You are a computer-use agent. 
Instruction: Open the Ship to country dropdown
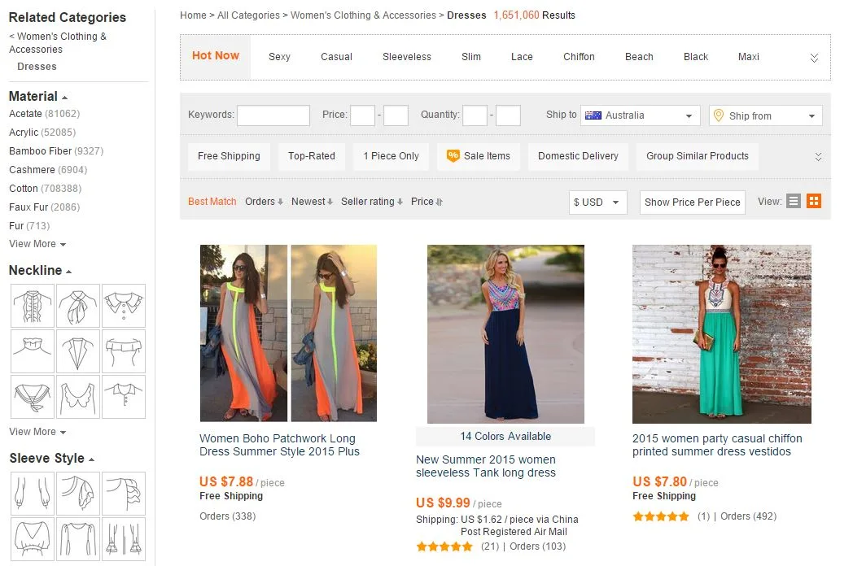point(639,115)
